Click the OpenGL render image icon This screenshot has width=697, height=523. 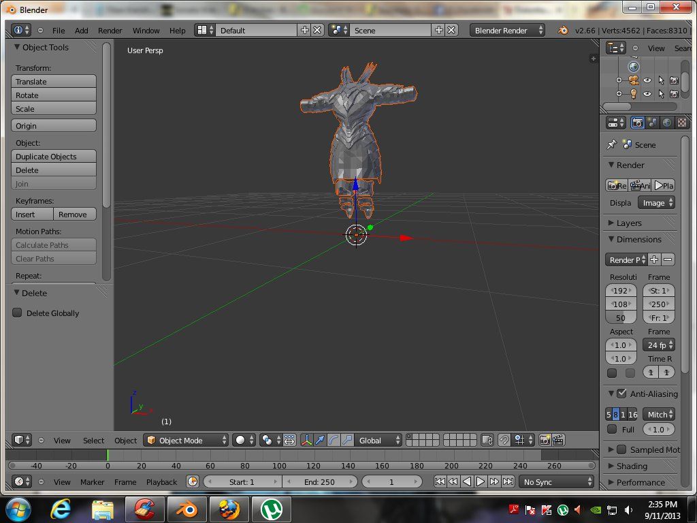[x=545, y=440]
